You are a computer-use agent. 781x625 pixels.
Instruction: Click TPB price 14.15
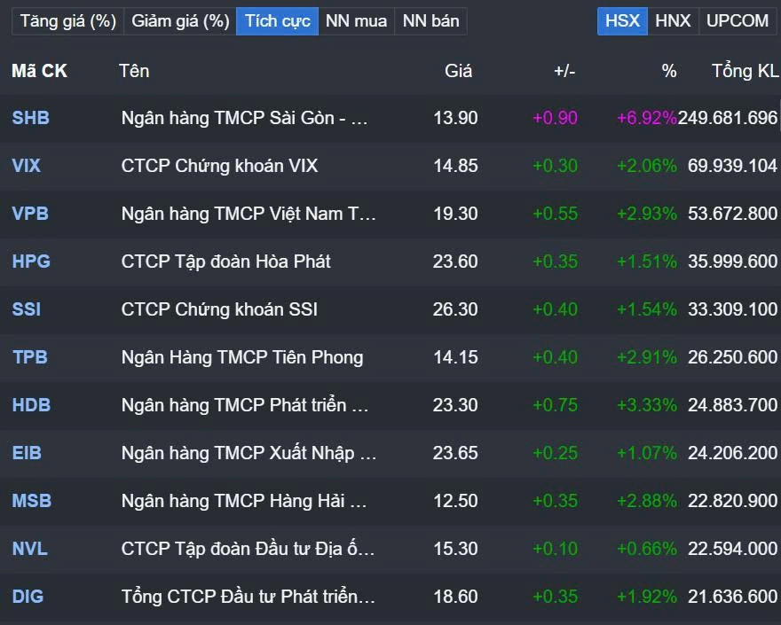click(x=455, y=357)
